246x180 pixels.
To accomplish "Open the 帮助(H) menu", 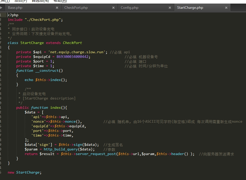I will [60, 1].
